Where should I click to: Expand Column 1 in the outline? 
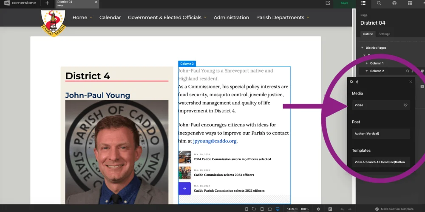point(367,63)
